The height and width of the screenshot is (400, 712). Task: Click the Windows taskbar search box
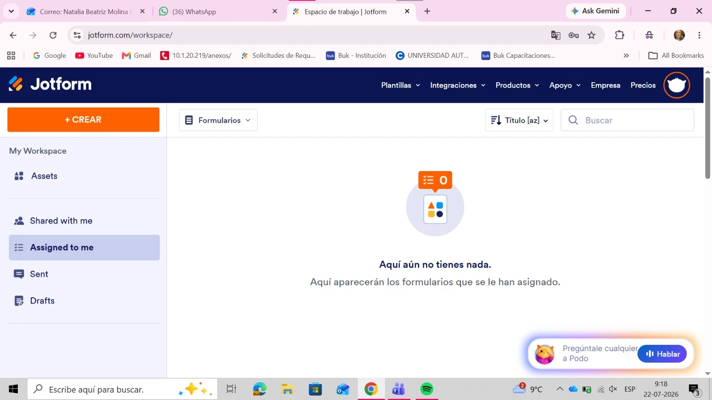coord(122,389)
